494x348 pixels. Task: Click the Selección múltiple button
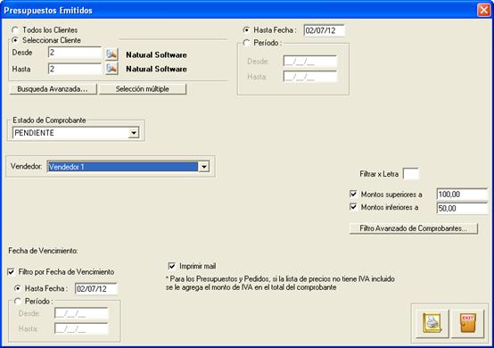tap(143, 89)
